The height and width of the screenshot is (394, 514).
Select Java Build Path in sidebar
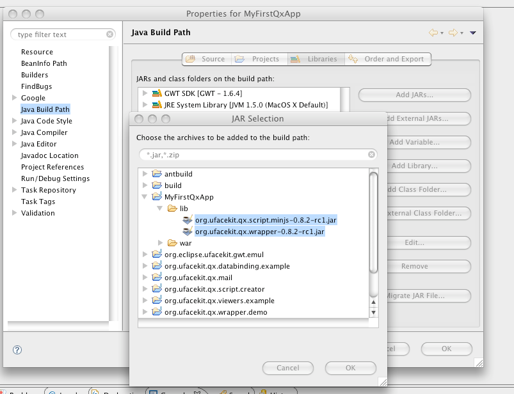[x=45, y=109]
